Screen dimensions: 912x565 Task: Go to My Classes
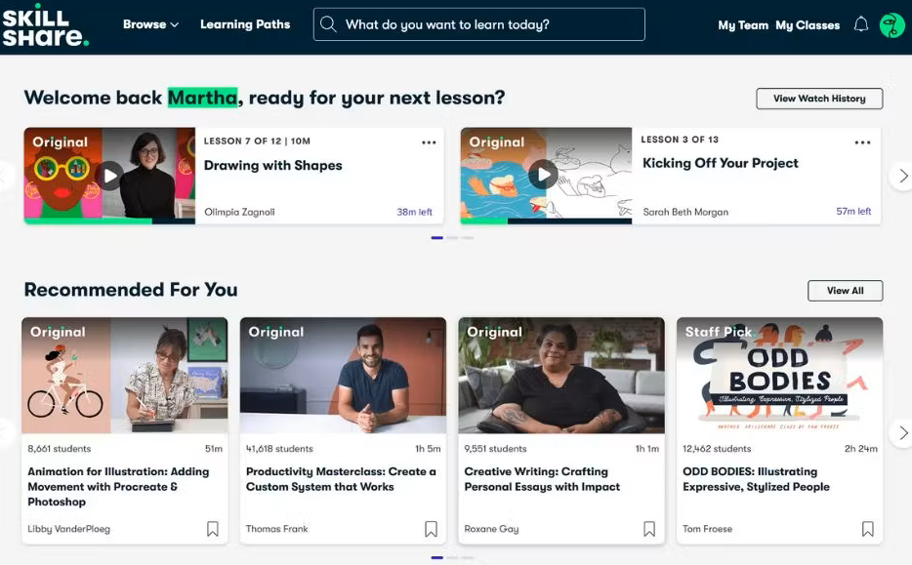pos(808,25)
